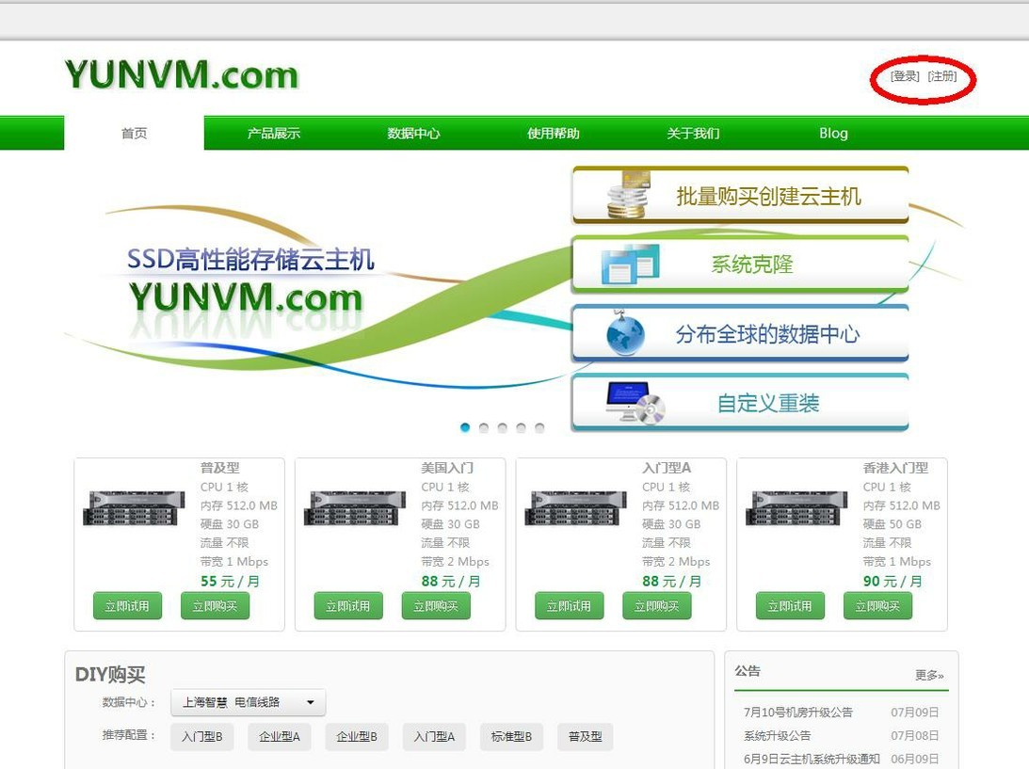Screen dimensions: 1029x769
Task: Click the 普及型 server image
Action: tap(134, 508)
